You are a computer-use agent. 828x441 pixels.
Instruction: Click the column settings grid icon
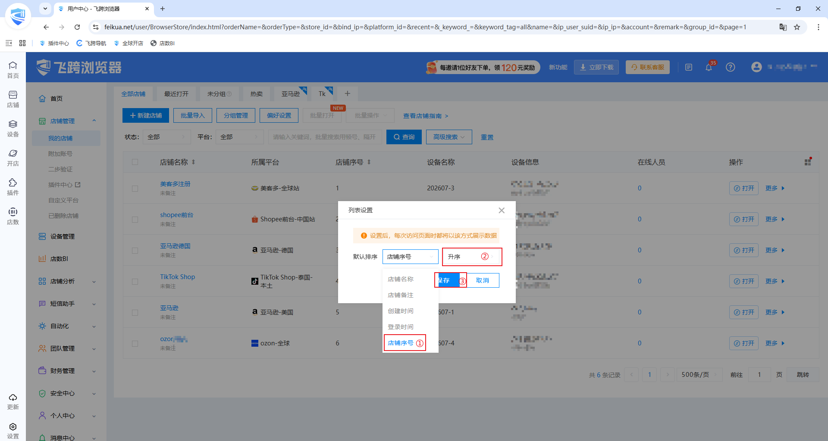click(808, 162)
